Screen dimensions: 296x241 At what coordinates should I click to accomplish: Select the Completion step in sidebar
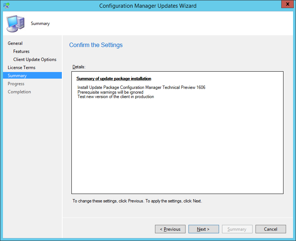click(x=19, y=92)
